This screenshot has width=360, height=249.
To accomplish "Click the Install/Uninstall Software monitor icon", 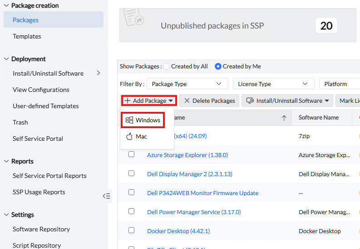I will pyautogui.click(x=250, y=101).
